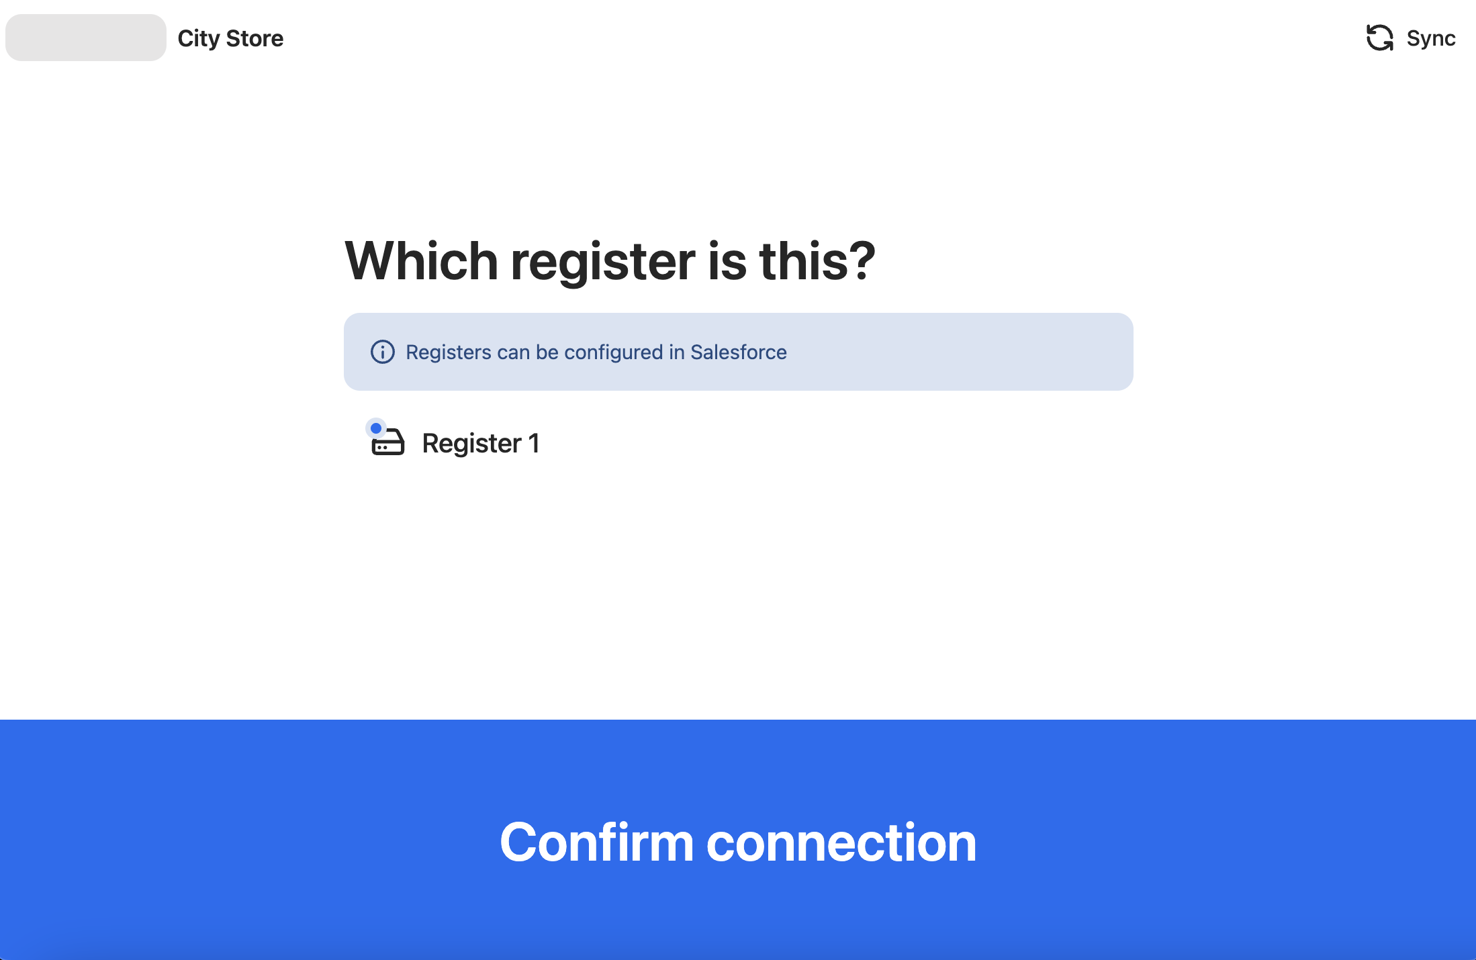Click Sync in the top bar
The height and width of the screenshot is (960, 1476).
pos(1430,38)
